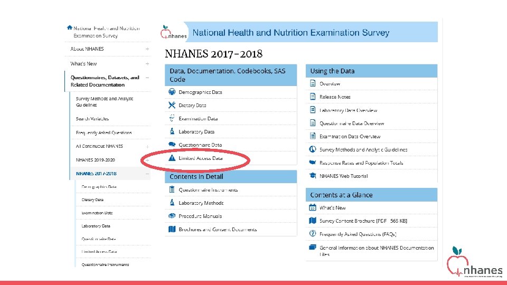Click the Limited Access Data warning triangle icon
This screenshot has width=507, height=285.
click(172, 158)
